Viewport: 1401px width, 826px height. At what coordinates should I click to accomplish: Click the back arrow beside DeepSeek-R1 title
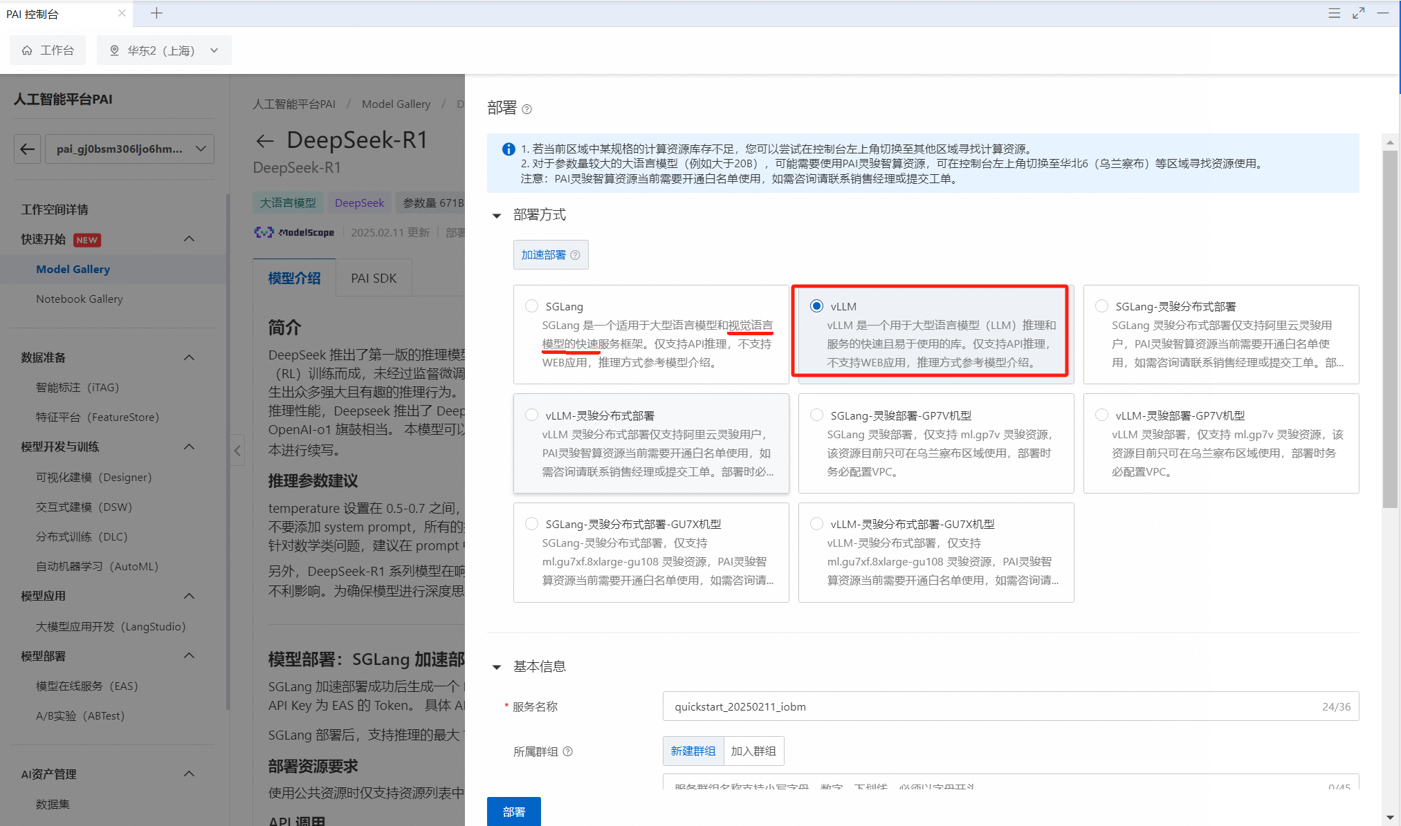tap(264, 141)
